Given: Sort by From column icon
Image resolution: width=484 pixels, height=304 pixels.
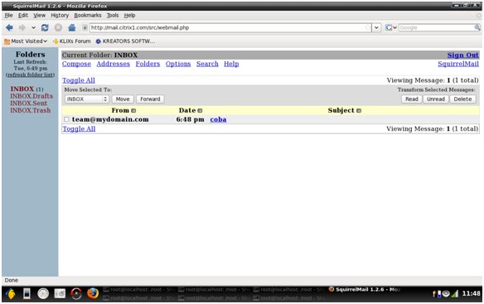Looking at the screenshot, I should coord(133,111).
